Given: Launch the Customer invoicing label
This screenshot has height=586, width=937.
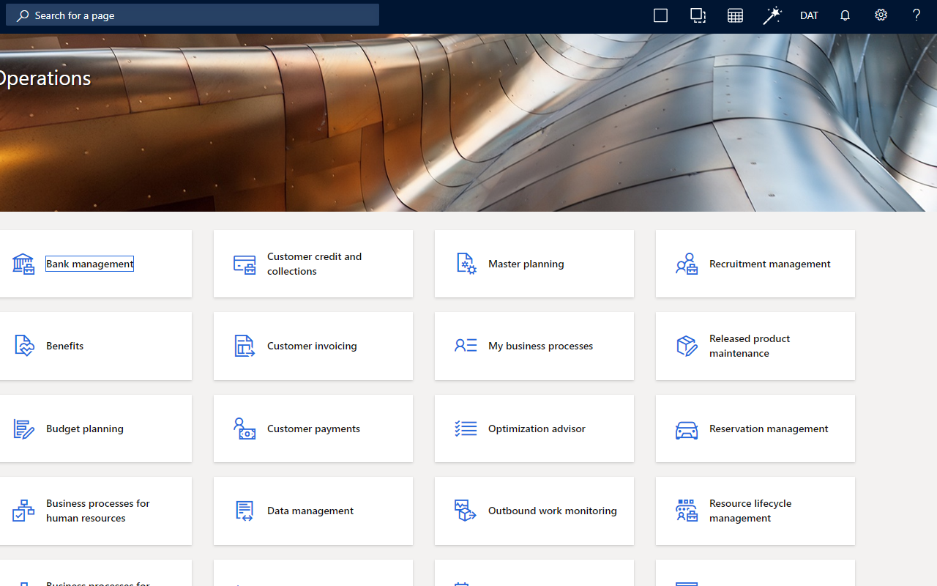Looking at the screenshot, I should click(312, 346).
